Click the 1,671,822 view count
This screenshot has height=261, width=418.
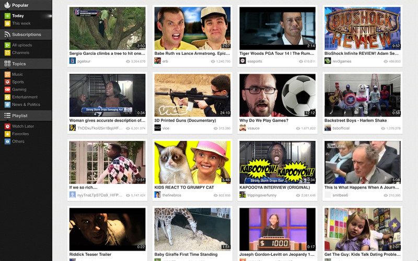tap(308, 128)
